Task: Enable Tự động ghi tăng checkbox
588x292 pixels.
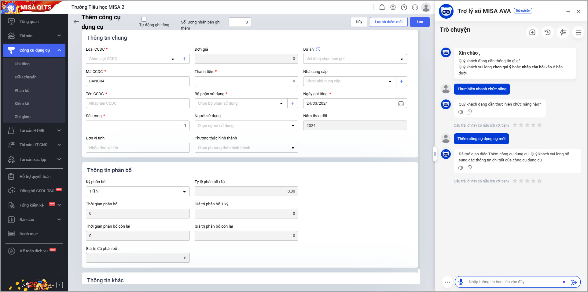Action: coord(144,19)
